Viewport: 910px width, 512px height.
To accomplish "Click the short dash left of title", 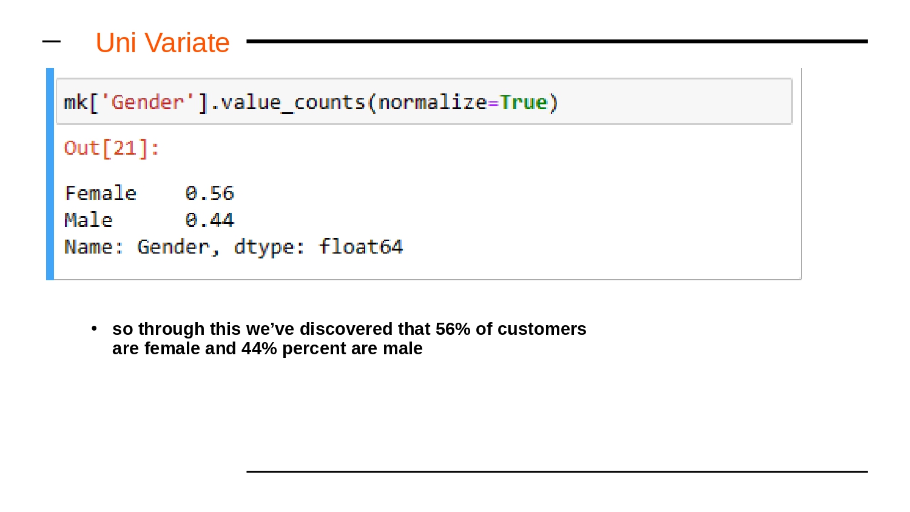I will click(52, 41).
